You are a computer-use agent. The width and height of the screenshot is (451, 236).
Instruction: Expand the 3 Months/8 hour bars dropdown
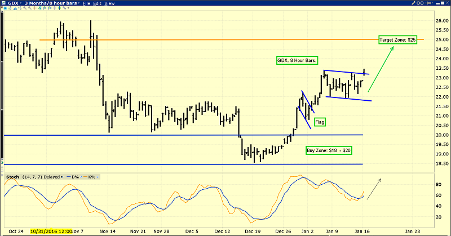tap(50, 3)
